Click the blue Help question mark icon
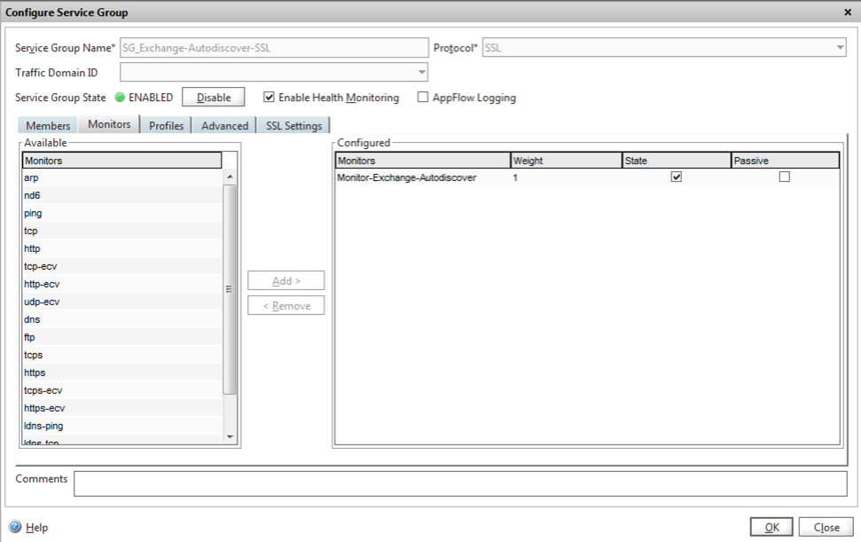Image resolution: width=861 pixels, height=542 pixels. (15, 527)
